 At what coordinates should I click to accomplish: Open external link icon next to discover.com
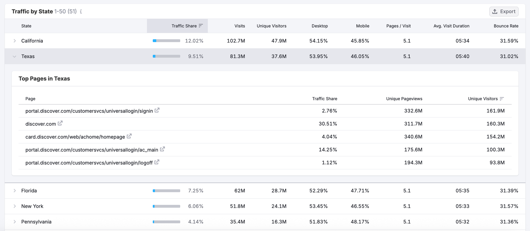coord(60,123)
